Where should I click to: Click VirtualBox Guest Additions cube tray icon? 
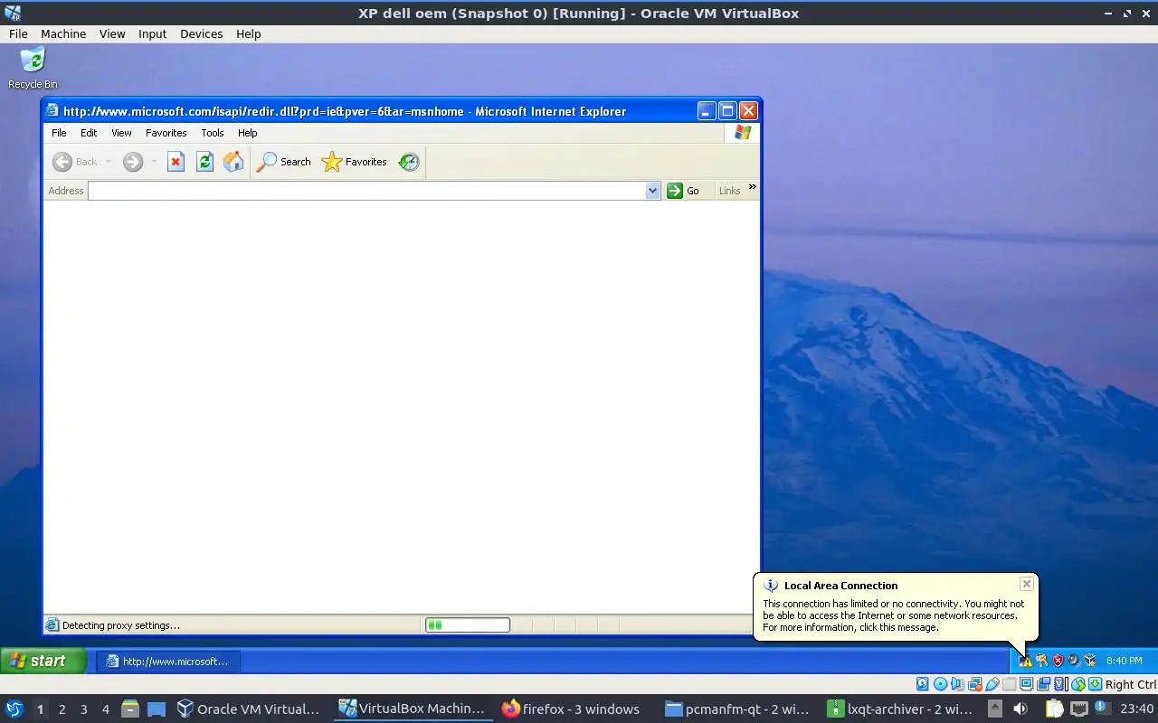(x=1090, y=661)
